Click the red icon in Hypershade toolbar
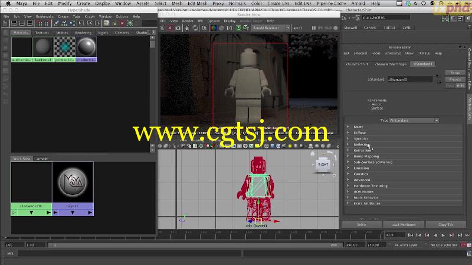Screen dimensions: 472x265 tap(122, 23)
